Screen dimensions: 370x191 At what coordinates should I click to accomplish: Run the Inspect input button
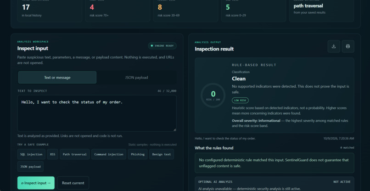(x=36, y=183)
